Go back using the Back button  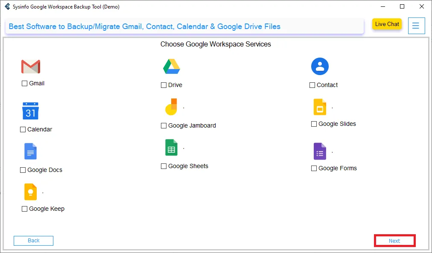[x=33, y=241]
